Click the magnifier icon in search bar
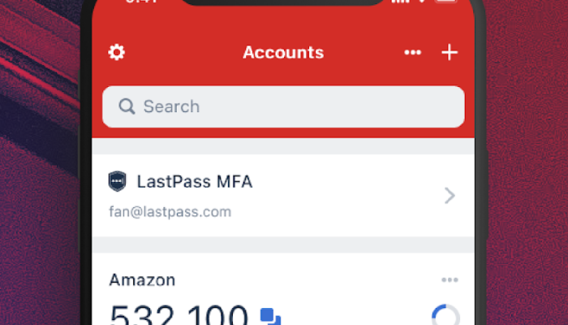This screenshot has width=568, height=325. (x=127, y=106)
